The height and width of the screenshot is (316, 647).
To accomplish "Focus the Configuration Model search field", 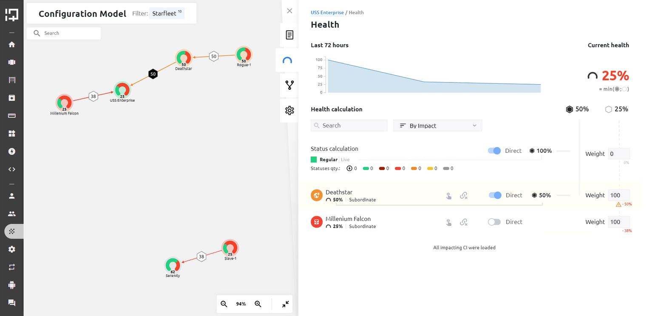I will tap(64, 33).
